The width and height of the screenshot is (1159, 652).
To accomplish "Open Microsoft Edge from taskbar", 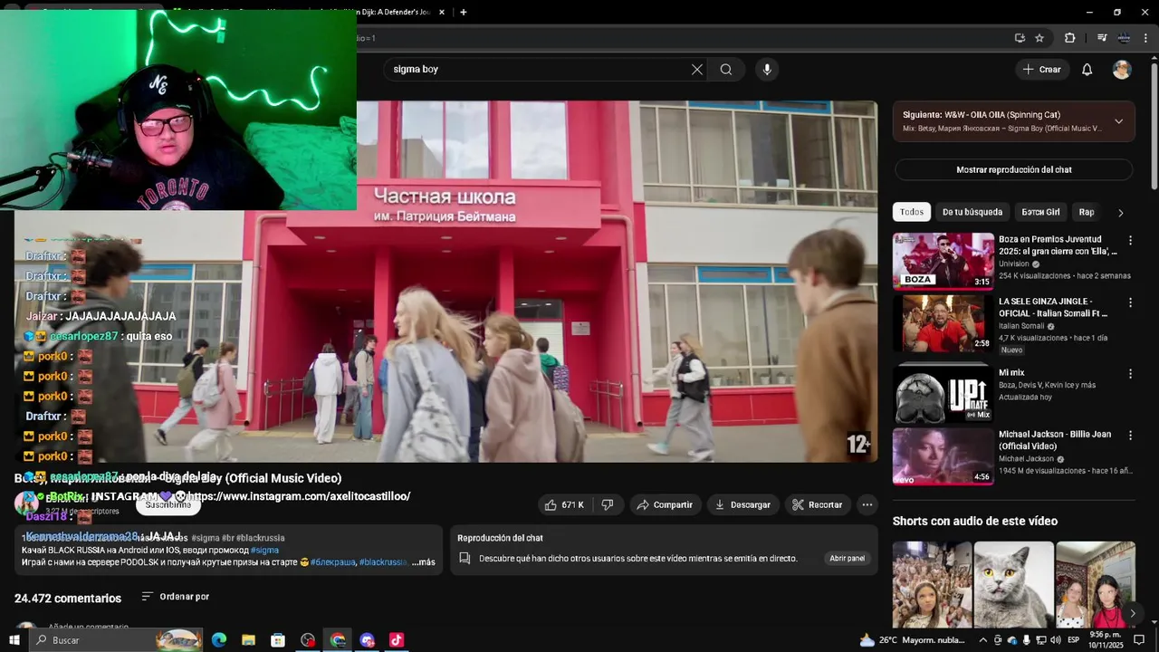I will pyautogui.click(x=219, y=640).
